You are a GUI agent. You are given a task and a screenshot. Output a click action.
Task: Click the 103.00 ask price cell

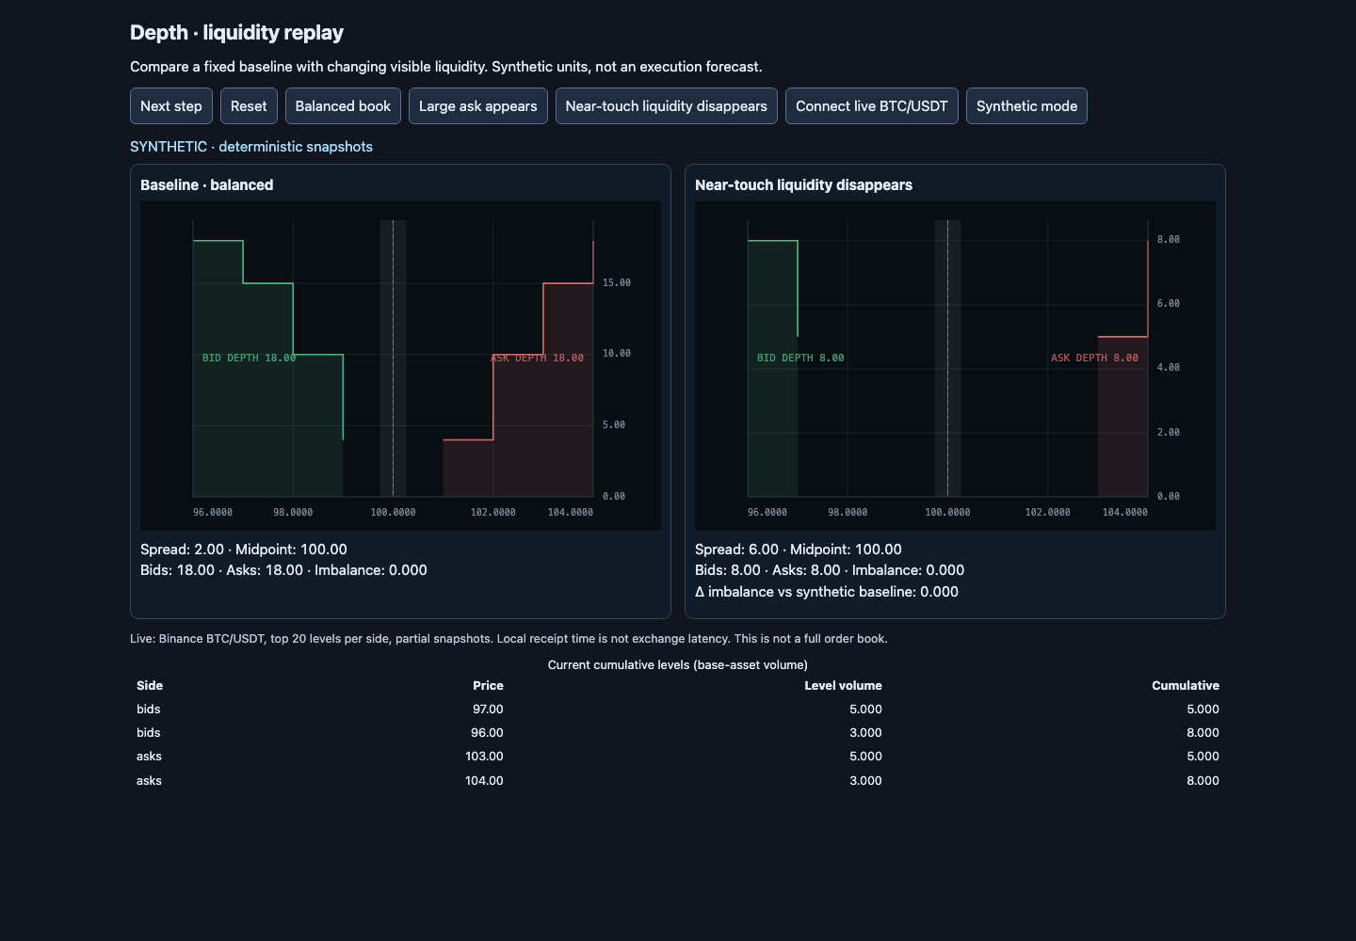484,757
